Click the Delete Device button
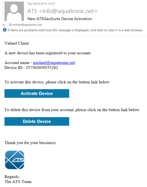 (x=37, y=121)
